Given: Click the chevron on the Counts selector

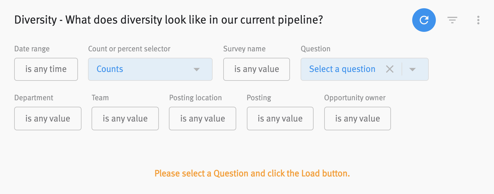Looking at the screenshot, I should click(197, 69).
